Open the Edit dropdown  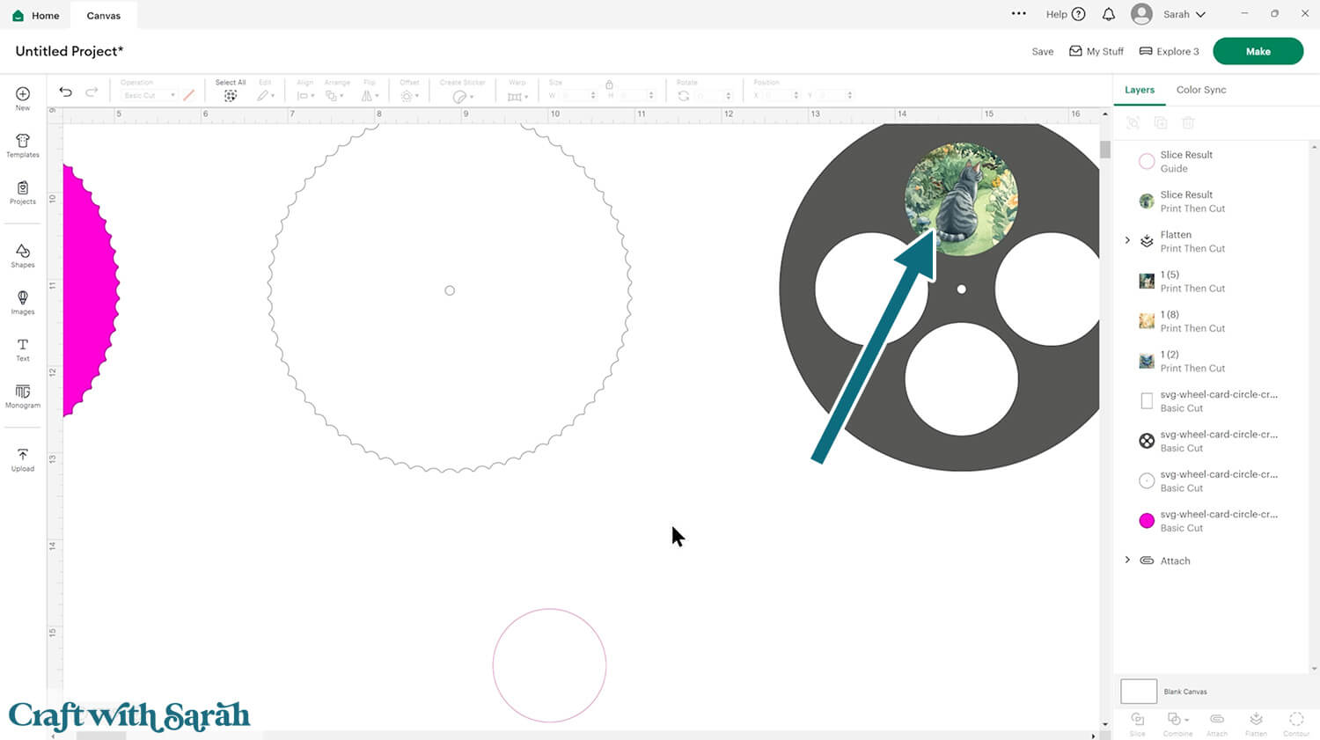click(x=266, y=95)
